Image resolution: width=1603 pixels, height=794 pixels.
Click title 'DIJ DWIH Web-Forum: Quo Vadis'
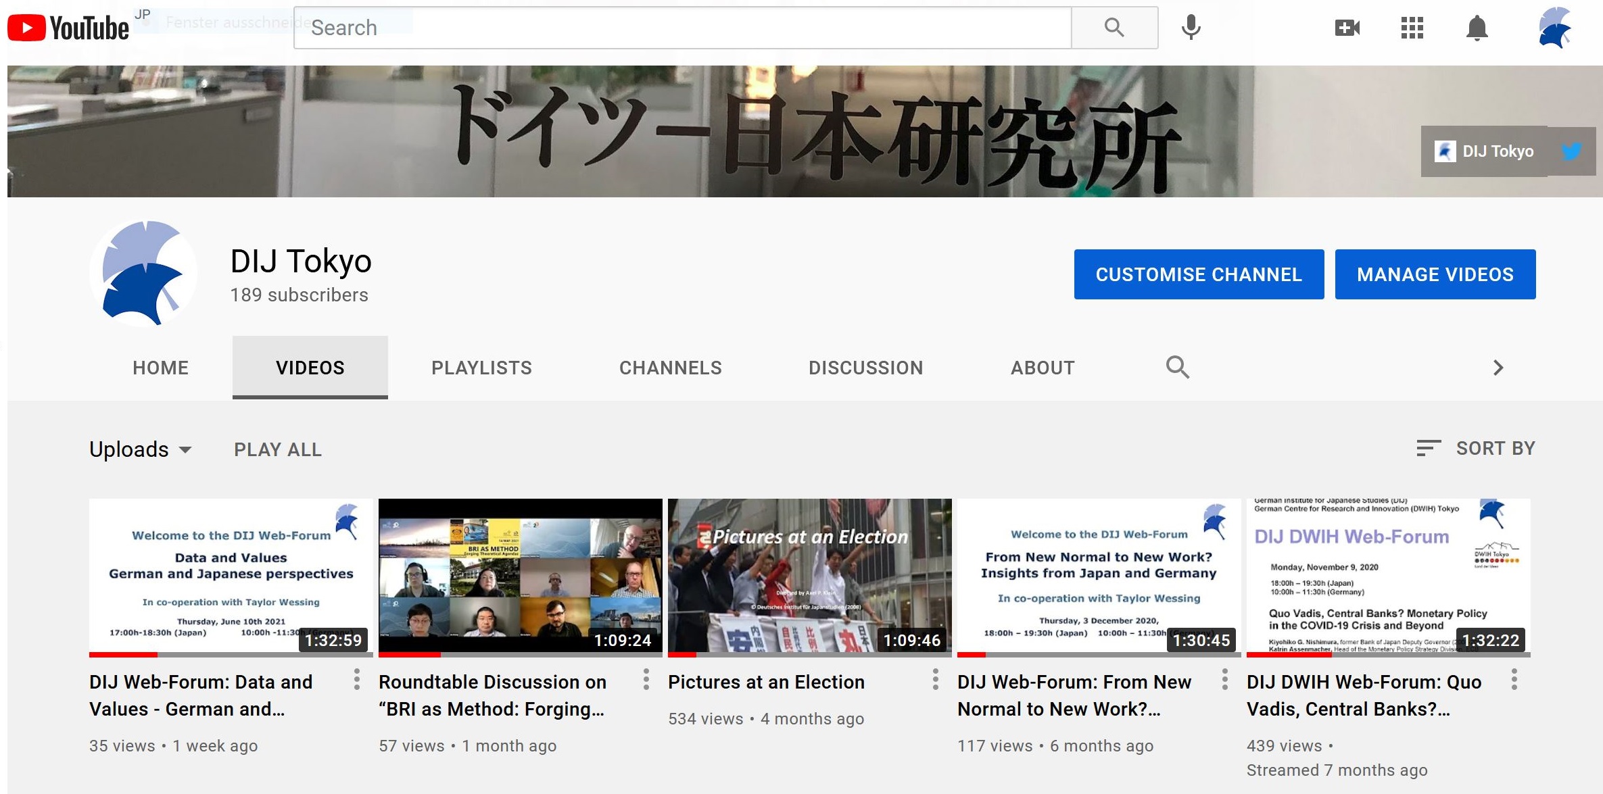pos(1364,695)
